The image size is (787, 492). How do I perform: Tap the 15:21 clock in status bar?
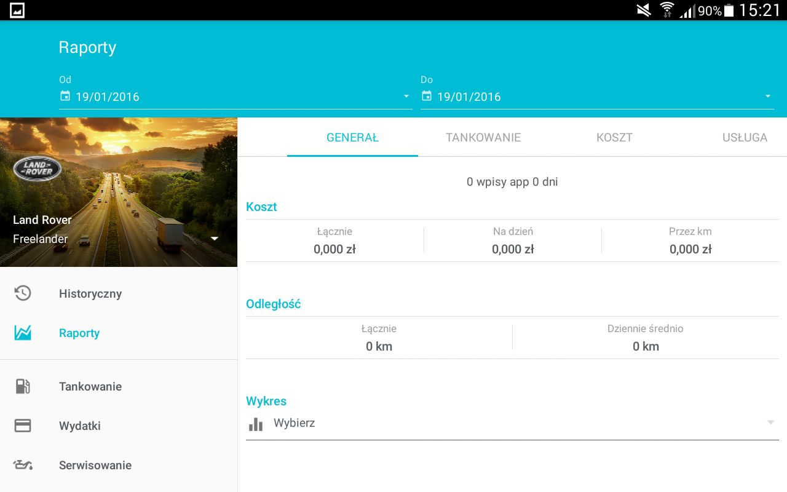pos(760,10)
